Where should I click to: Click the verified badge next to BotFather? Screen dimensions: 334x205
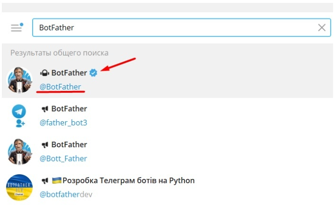[94, 73]
